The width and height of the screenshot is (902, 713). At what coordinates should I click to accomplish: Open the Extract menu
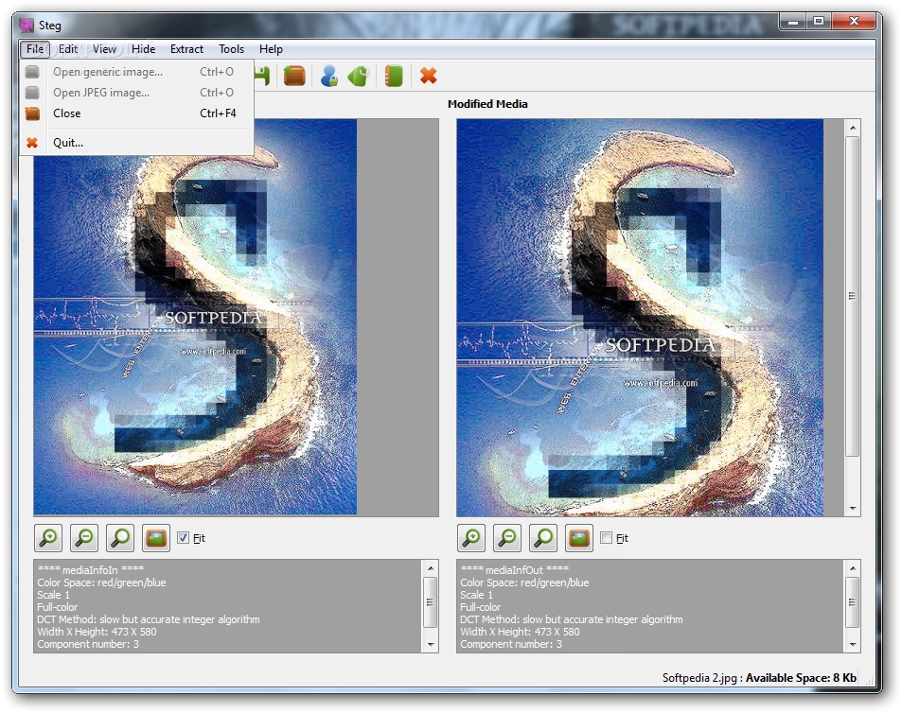click(x=186, y=49)
